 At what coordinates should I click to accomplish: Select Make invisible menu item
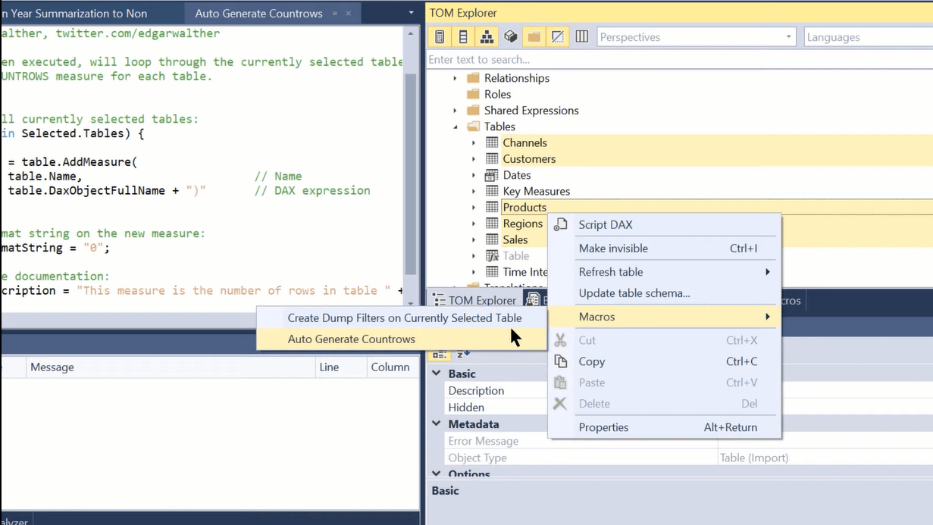664,248
